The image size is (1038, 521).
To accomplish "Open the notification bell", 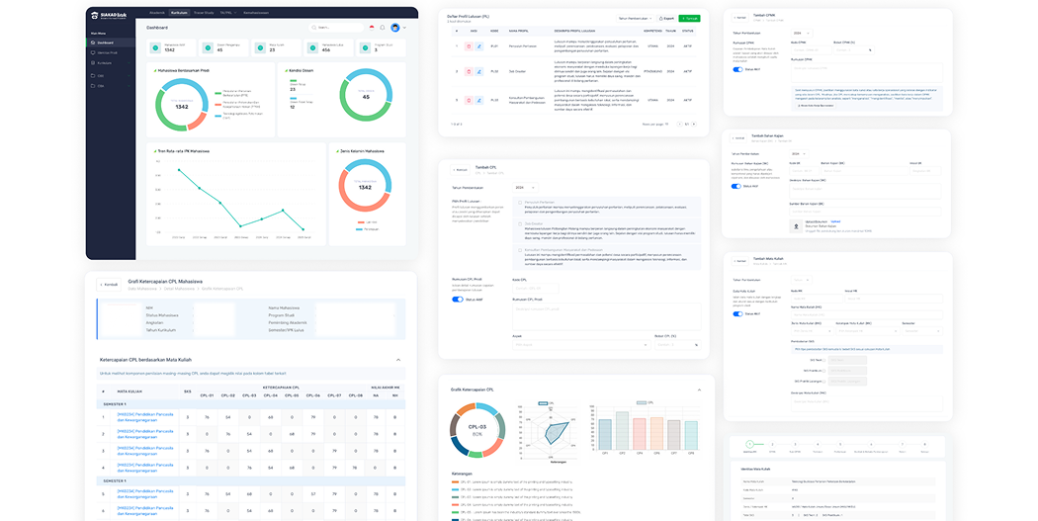I will (x=382, y=28).
